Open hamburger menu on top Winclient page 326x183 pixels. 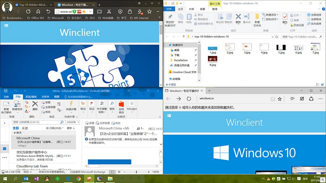tap(6, 26)
